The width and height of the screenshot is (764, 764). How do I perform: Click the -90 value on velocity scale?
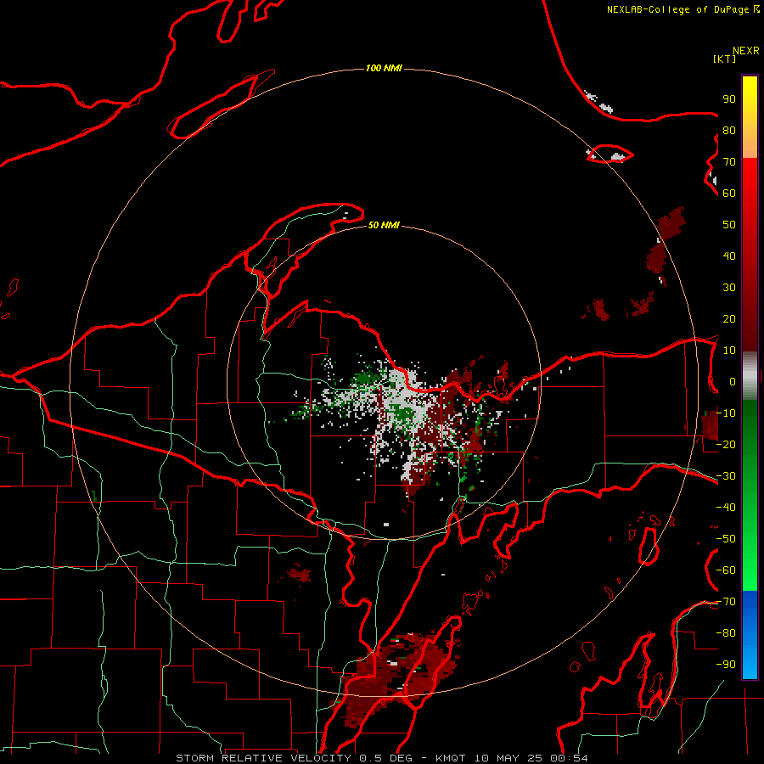(x=726, y=665)
